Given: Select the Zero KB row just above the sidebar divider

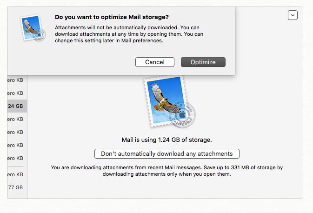Looking at the screenshot, I should tap(16, 158).
